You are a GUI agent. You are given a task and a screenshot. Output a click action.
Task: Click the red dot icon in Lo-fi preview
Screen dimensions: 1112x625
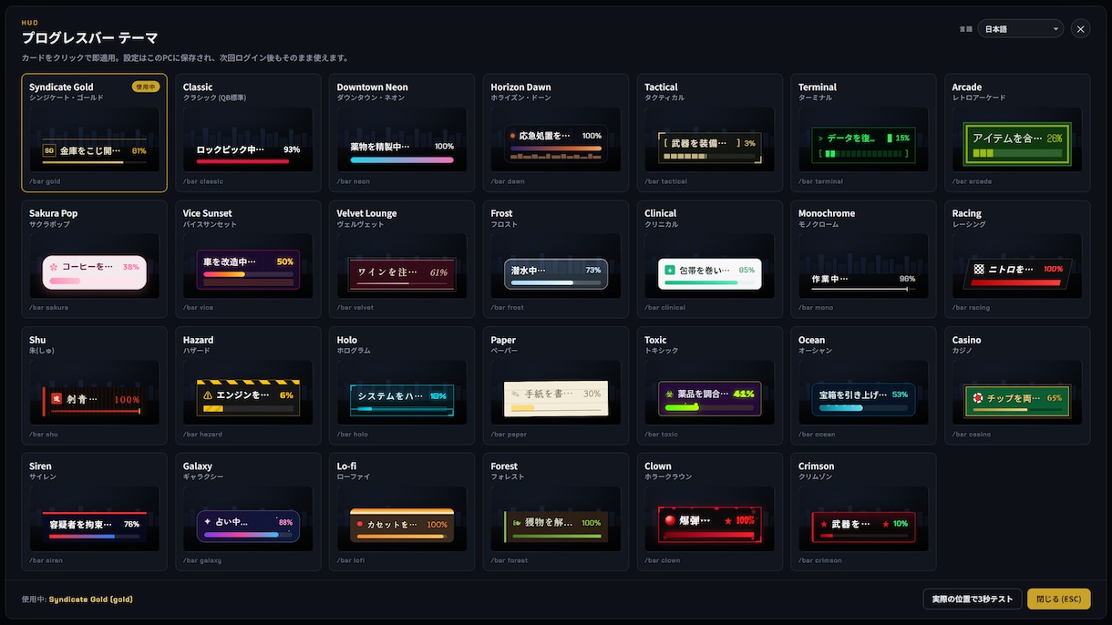360,524
